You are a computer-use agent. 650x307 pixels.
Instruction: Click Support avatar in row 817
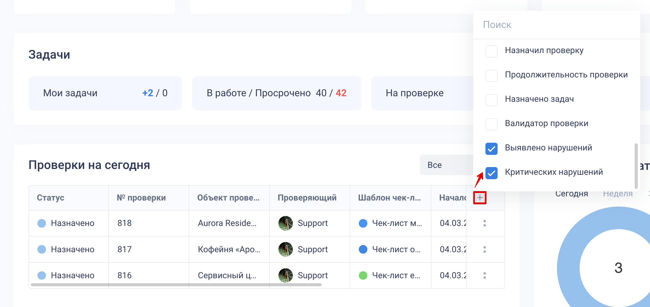(x=285, y=249)
